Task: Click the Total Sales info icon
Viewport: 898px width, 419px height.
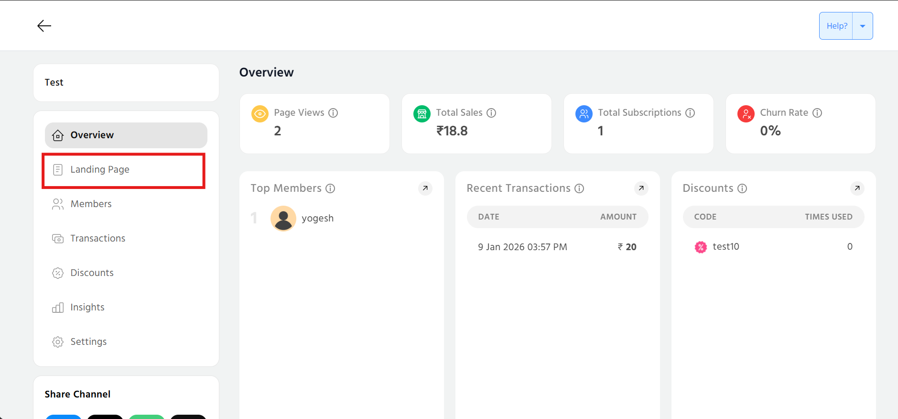Action: pos(491,113)
